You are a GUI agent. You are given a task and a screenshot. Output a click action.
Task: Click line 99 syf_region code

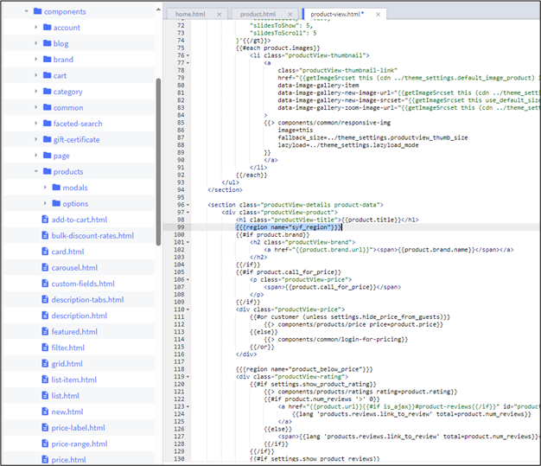[289, 227]
